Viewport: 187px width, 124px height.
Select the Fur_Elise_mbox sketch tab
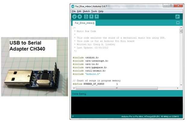click(x=84, y=23)
